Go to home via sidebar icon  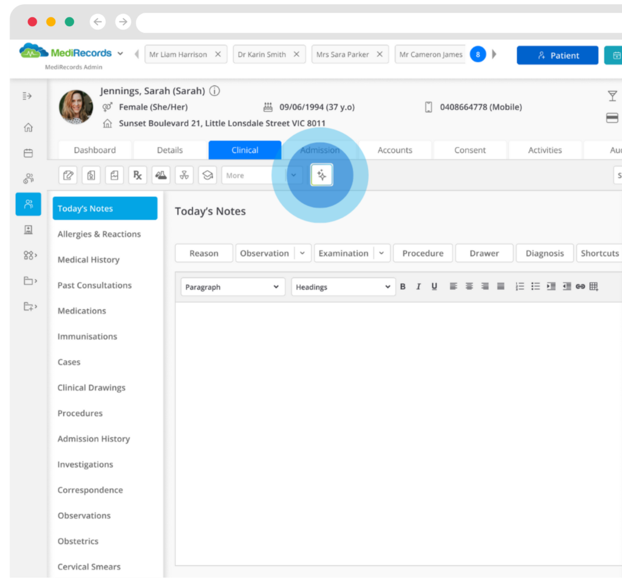tap(28, 128)
